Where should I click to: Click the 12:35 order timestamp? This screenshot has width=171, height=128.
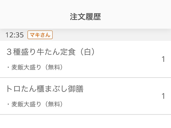click(14, 35)
